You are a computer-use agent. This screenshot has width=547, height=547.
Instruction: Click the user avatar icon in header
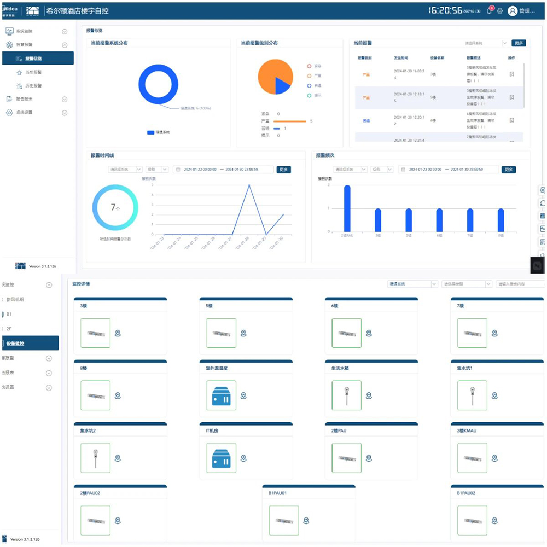[x=512, y=11]
